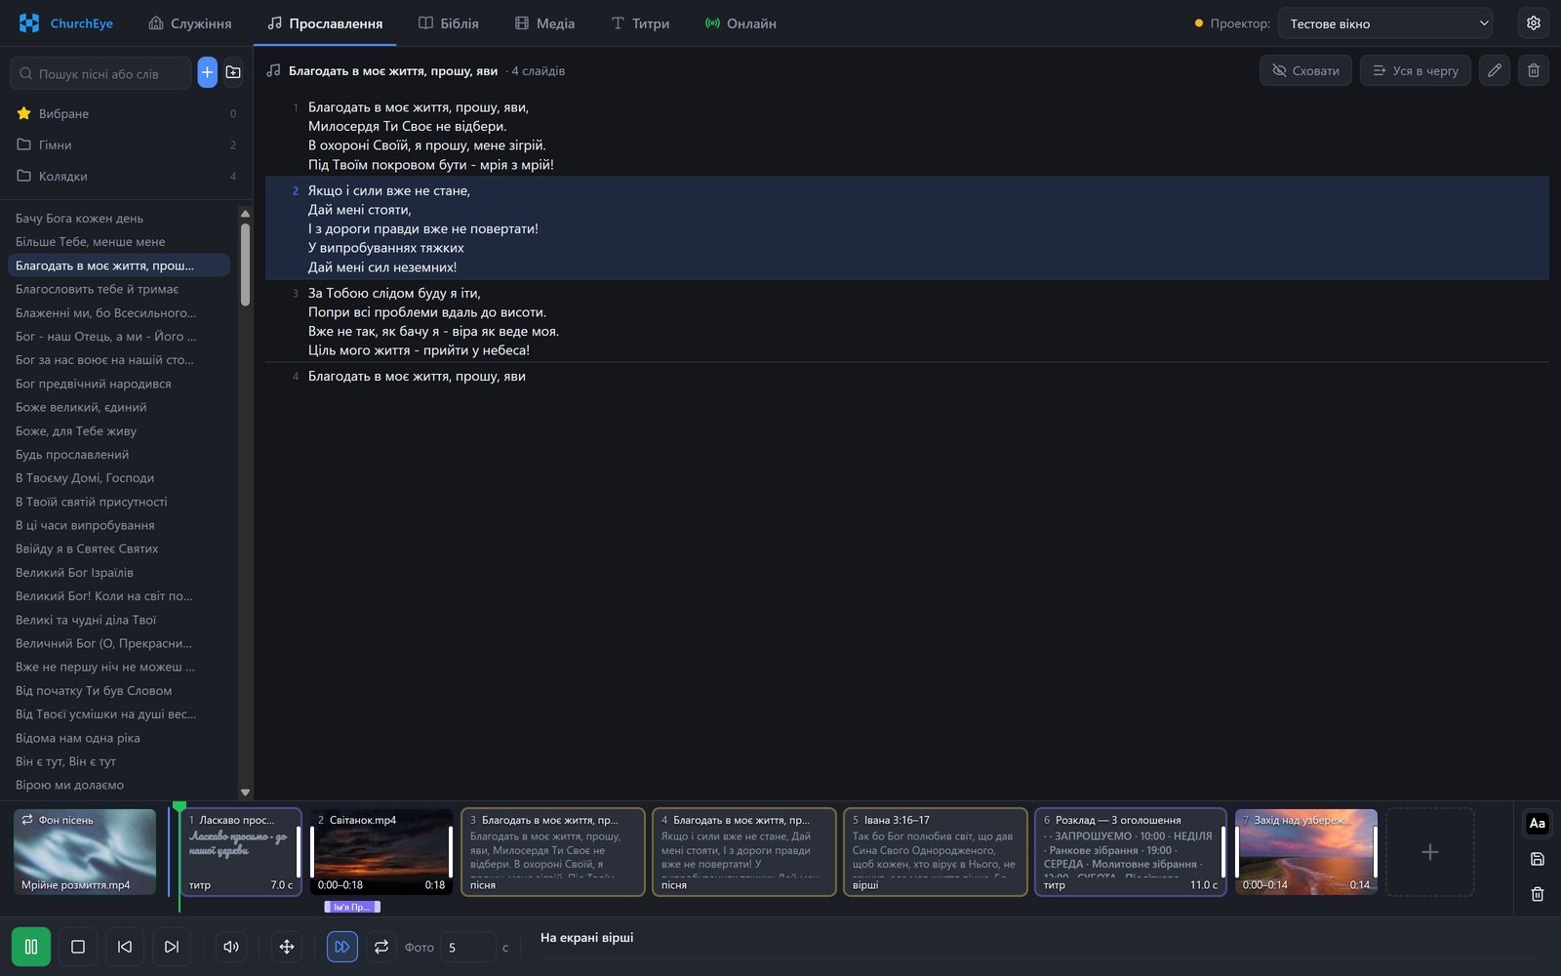Open the text style 'Aa' button
This screenshot has width=1561, height=976.
coord(1538,824)
